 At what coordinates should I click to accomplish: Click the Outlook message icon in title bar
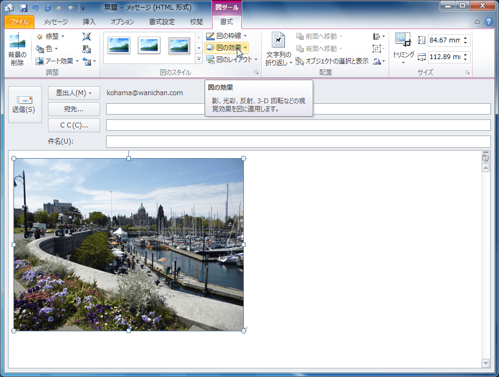tap(9, 8)
